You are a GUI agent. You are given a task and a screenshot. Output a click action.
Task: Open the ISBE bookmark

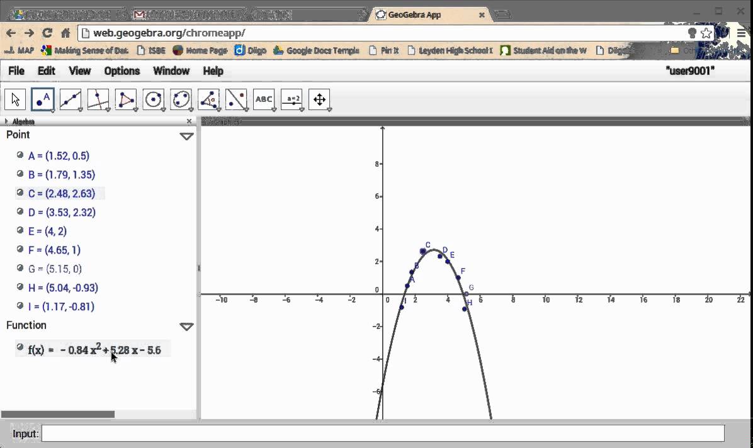click(x=151, y=50)
